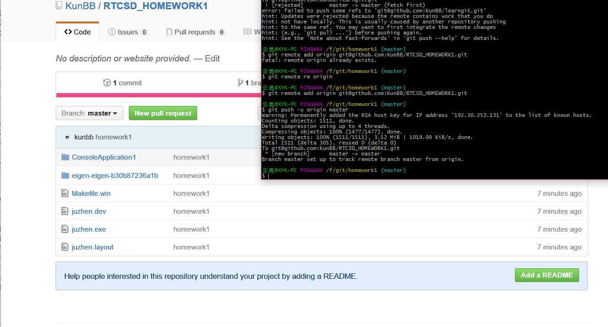Viewport: 608px width, 327px height.
Task: Switch to the Code tab
Action: pos(77,32)
